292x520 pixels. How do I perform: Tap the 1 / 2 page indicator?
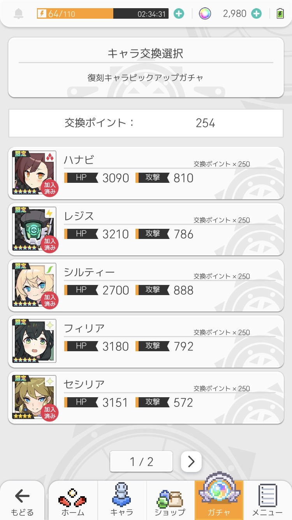[x=141, y=462]
